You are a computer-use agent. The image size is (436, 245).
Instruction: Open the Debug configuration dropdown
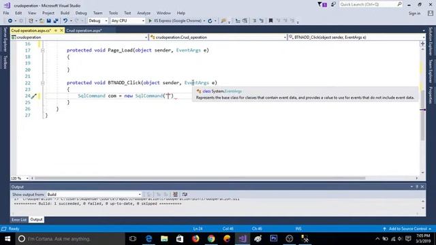coord(97,21)
